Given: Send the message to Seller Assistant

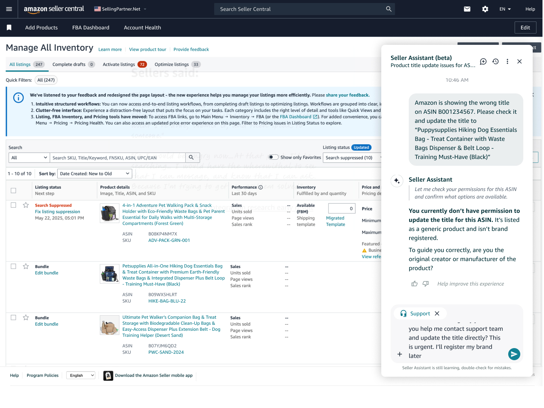Looking at the screenshot, I should tap(514, 354).
